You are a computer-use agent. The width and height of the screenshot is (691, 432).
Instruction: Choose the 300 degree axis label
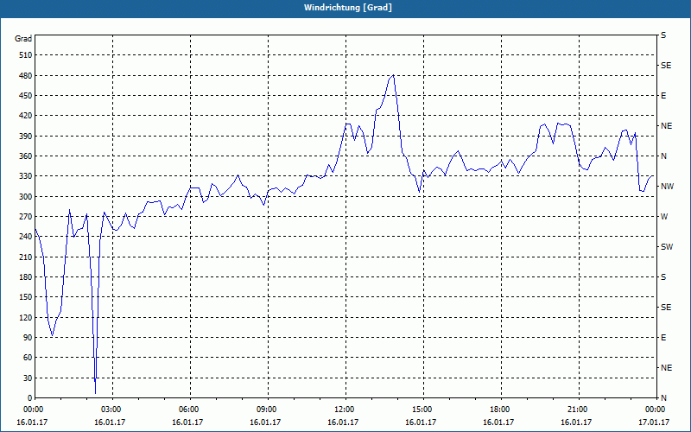(26, 197)
